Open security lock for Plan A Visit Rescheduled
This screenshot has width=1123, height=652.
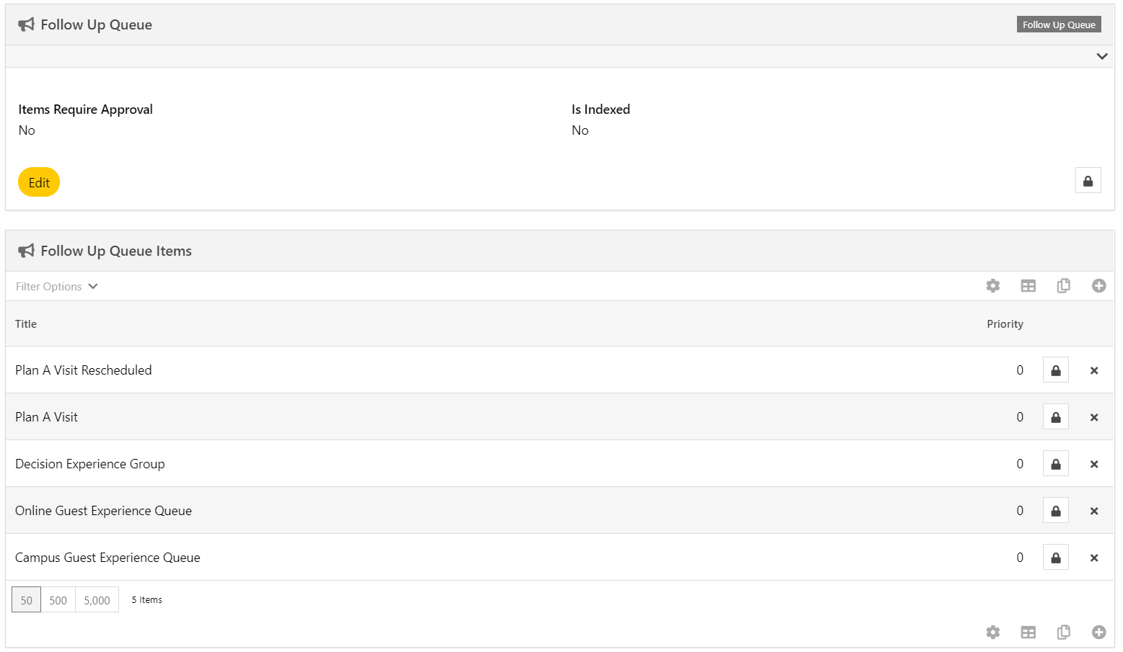click(1056, 370)
